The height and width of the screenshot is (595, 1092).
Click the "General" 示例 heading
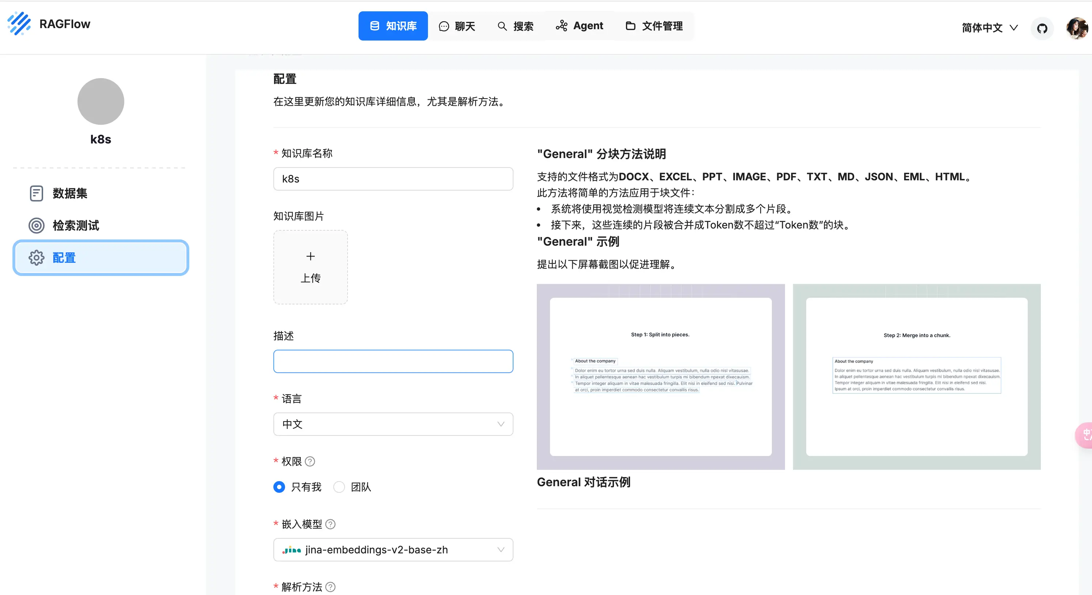click(578, 241)
